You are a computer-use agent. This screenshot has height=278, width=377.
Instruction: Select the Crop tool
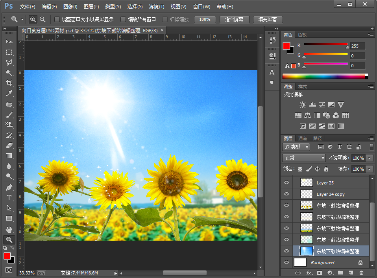(x=9, y=83)
